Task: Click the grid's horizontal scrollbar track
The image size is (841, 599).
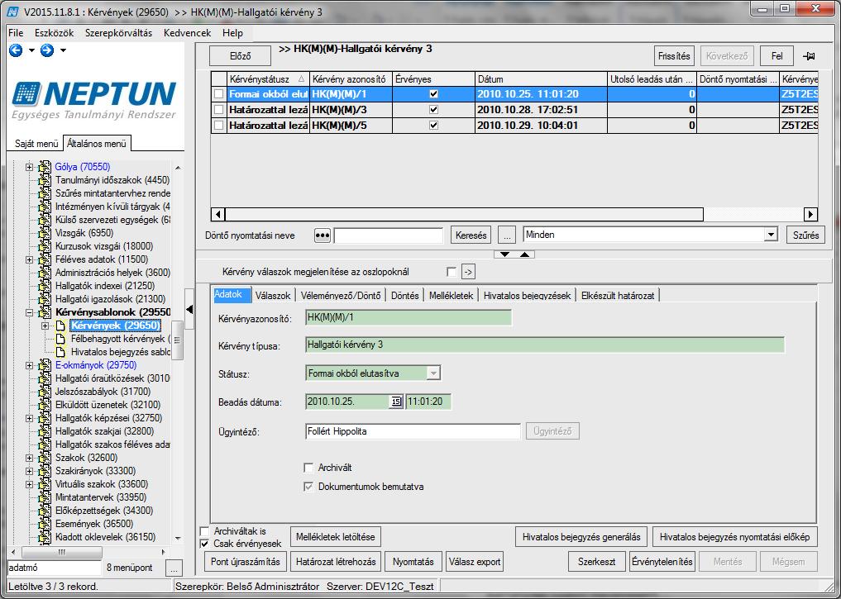Action: pyautogui.click(x=753, y=214)
